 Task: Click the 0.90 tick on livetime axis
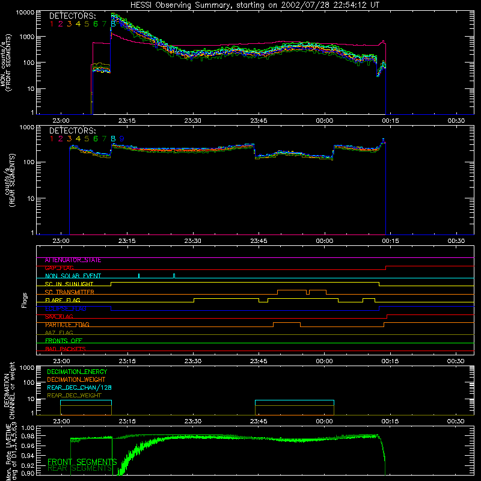point(28,473)
